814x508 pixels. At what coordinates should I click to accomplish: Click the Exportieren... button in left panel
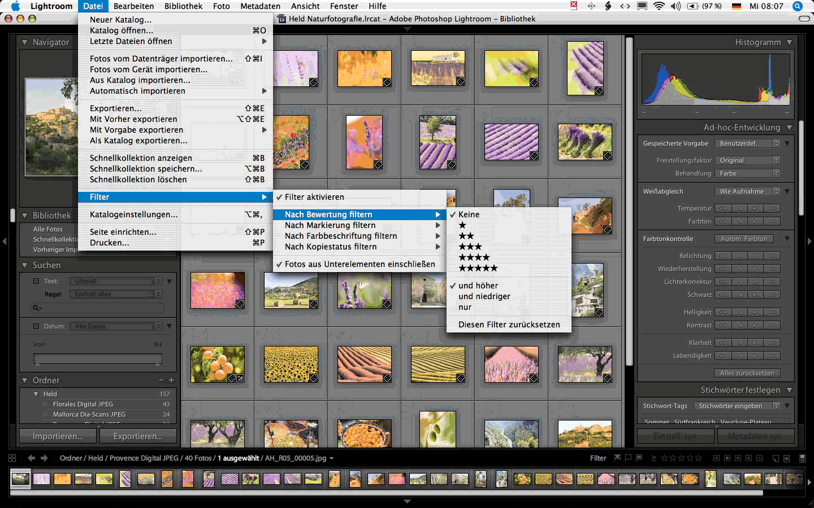coord(138,436)
